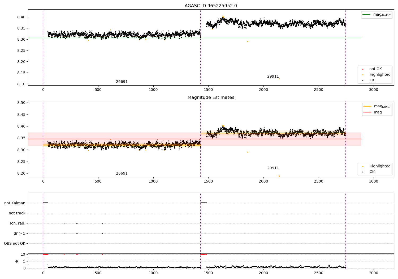Image resolution: width=398 pixels, height=279 pixels.
Task: Click the 'not Kalman' marker cluster at time 0
Action: (45, 203)
